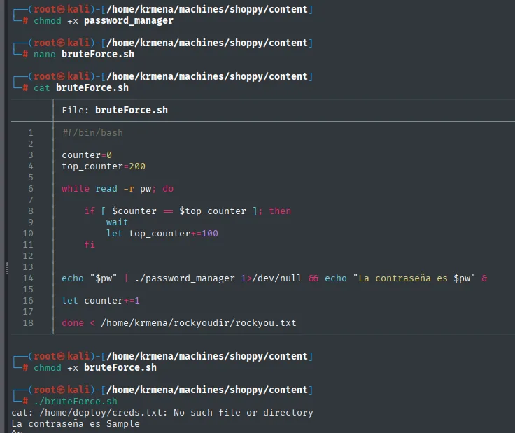Image resolution: width=515 pixels, height=433 pixels.
Task: Click the 'while read -r pw; do' line
Action: click(118, 189)
